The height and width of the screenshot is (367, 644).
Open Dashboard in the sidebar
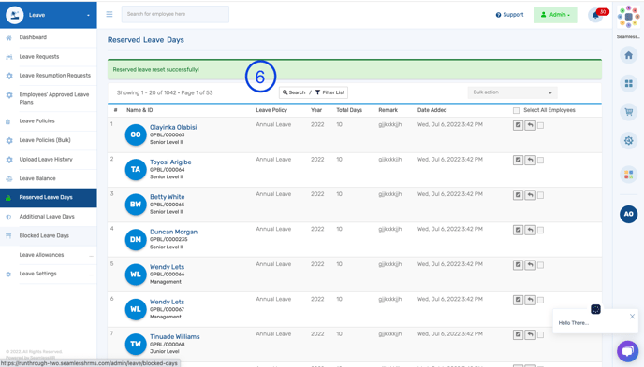[x=33, y=37]
